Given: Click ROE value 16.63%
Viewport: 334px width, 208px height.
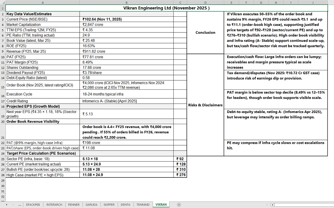Looking at the screenshot, I should [x=126, y=46].
